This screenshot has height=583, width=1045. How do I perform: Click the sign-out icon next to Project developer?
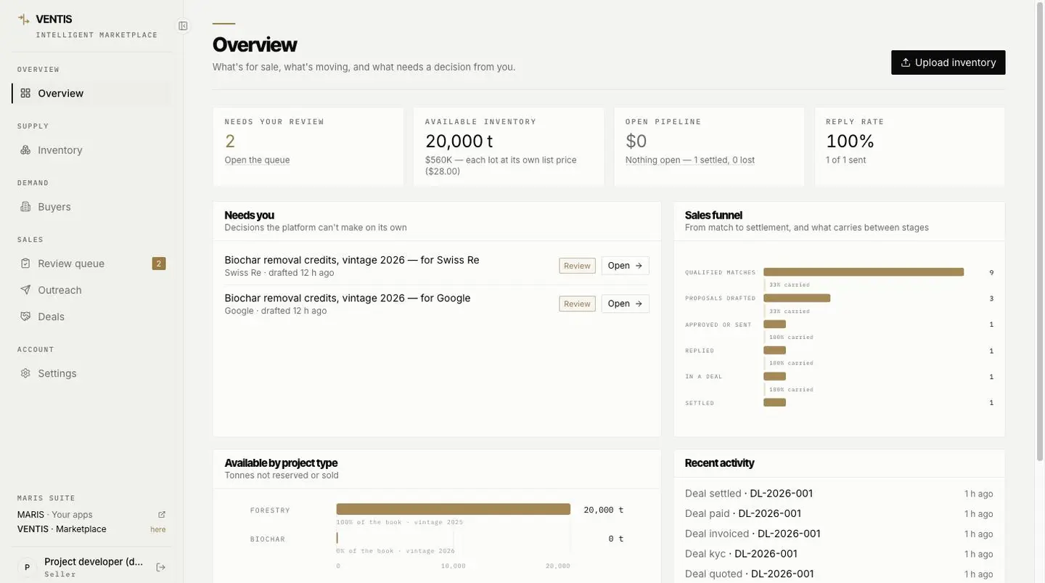tap(161, 567)
